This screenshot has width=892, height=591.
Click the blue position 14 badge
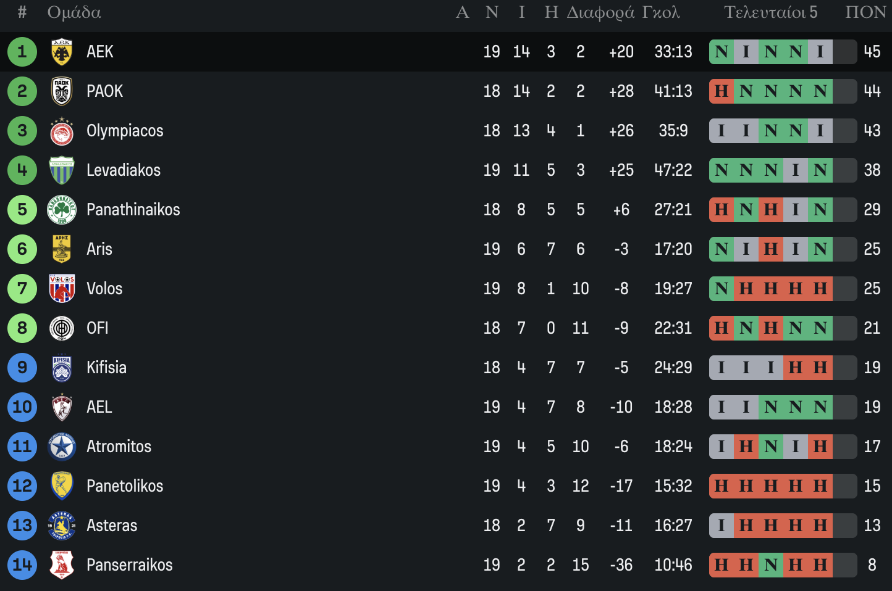22,565
